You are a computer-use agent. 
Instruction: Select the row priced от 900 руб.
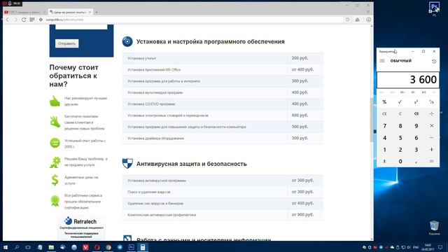[223, 215]
